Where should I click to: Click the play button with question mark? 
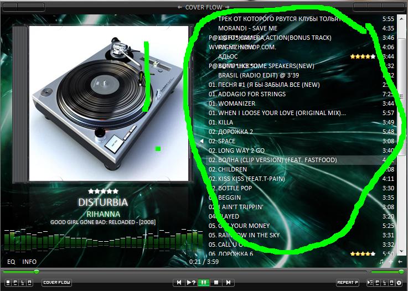tap(191, 282)
